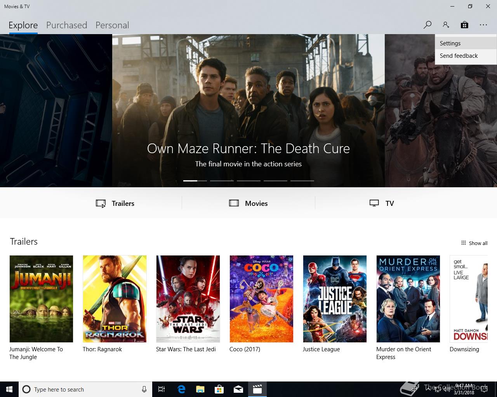Open File Explorer from taskbar

click(x=200, y=389)
